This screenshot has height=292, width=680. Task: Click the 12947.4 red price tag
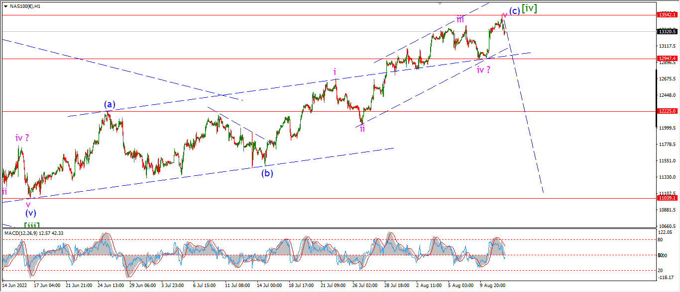click(667, 58)
